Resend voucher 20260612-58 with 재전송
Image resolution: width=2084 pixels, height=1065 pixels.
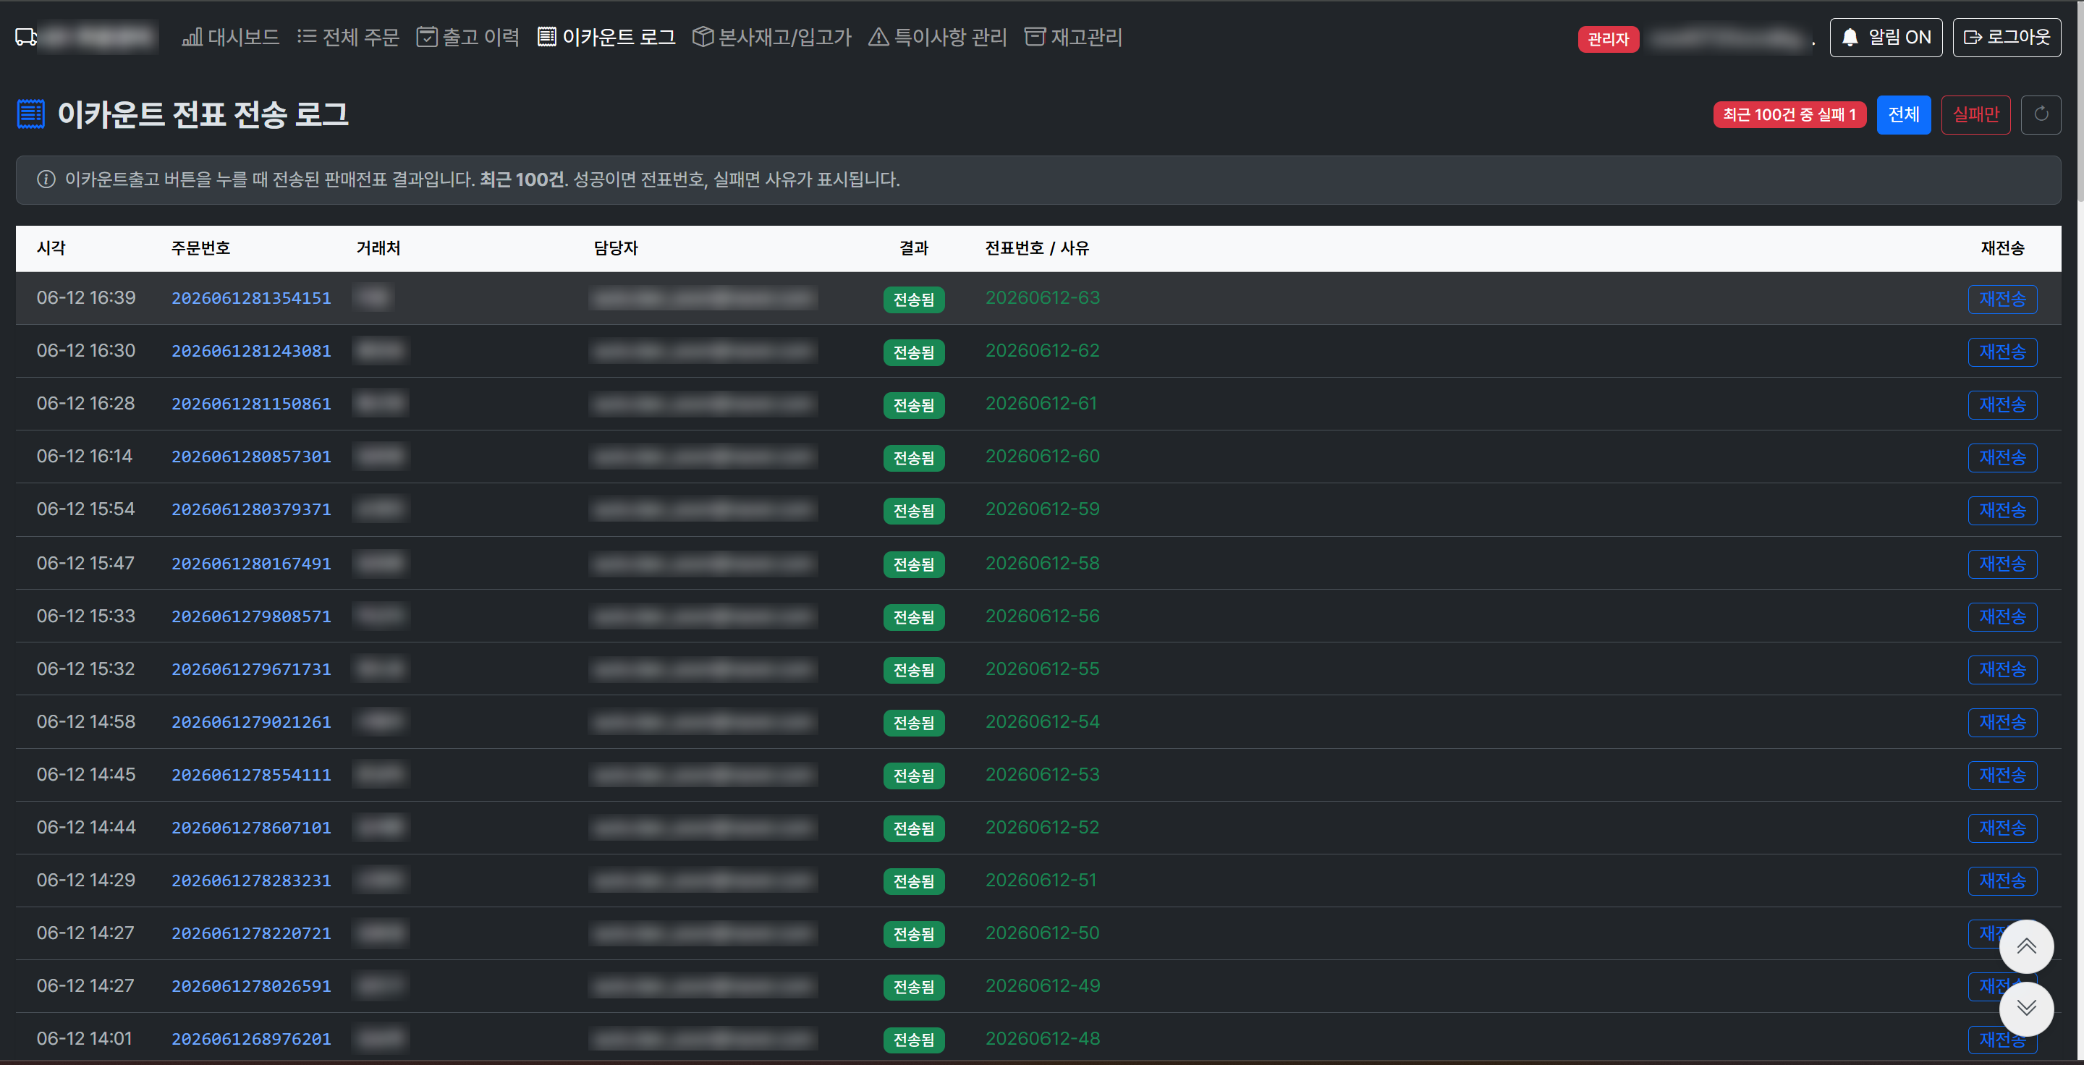pos(2002,564)
